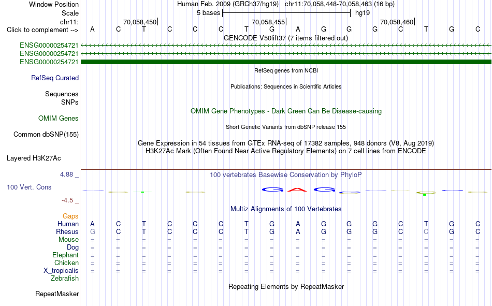The height and width of the screenshot is (306, 492).
Task: Click the 'Mouse' alignment row label
Action: click(68, 239)
